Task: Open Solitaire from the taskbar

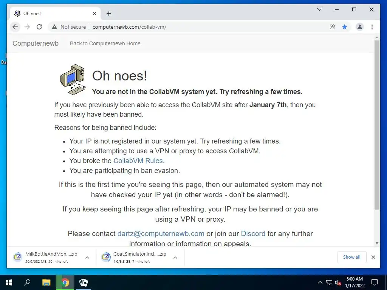Action: pos(84,282)
